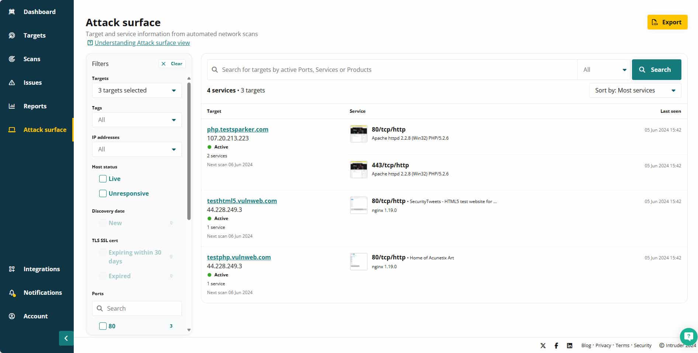
Task: Go to Reports in the sidebar
Action: [35, 106]
